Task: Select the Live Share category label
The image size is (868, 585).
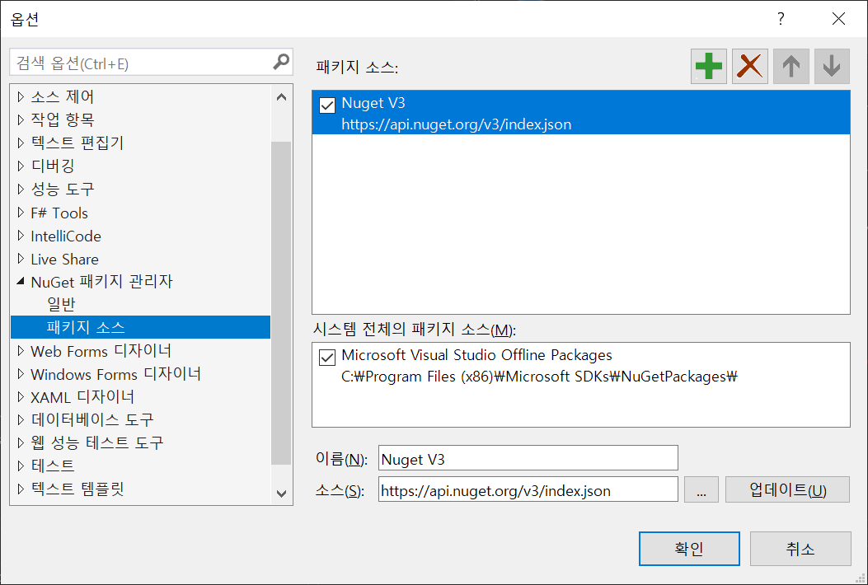Action: click(65, 259)
